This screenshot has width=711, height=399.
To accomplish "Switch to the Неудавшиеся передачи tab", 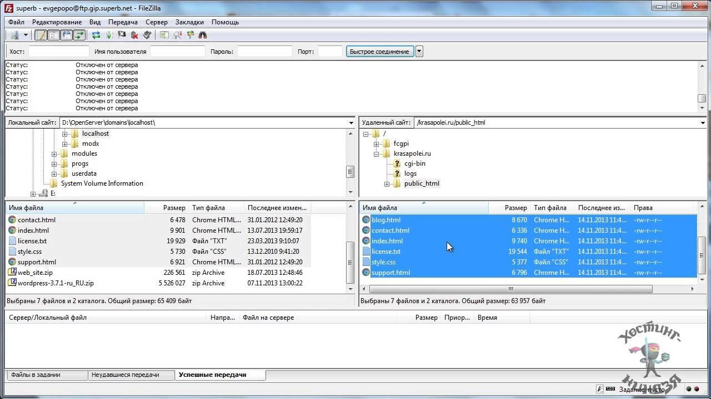I will [x=126, y=375].
